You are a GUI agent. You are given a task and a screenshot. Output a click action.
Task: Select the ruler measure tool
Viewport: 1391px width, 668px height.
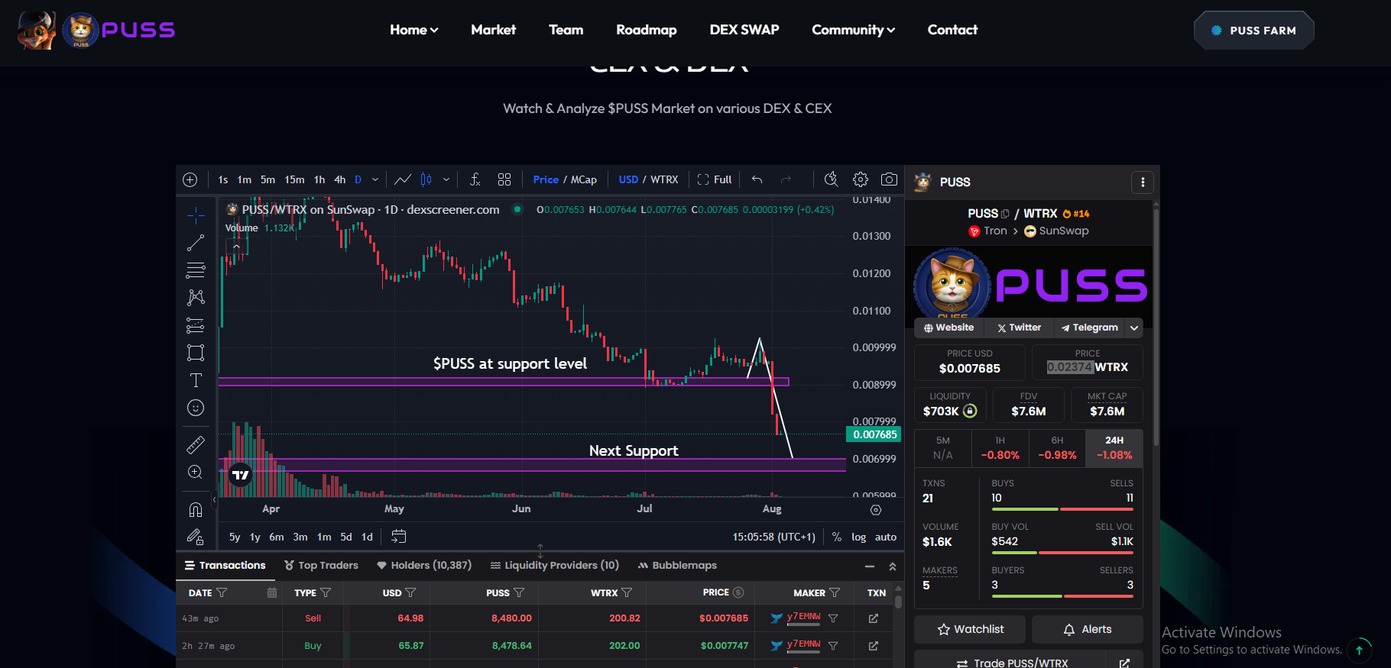click(196, 444)
